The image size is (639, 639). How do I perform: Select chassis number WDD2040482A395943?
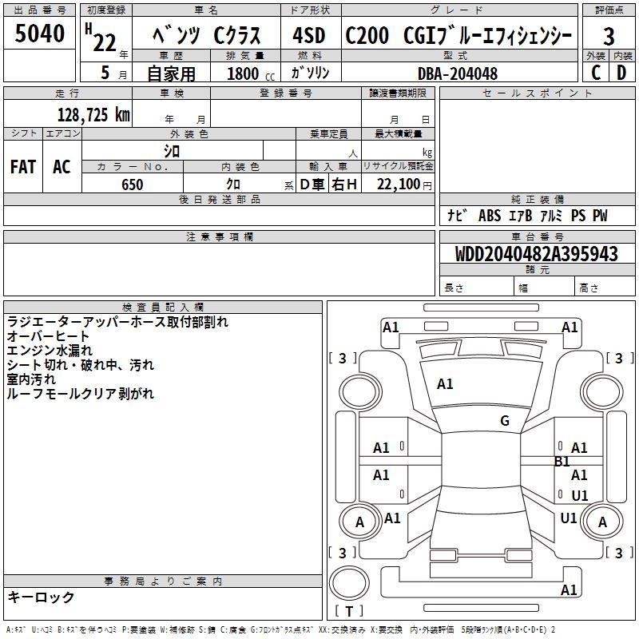[x=536, y=254]
